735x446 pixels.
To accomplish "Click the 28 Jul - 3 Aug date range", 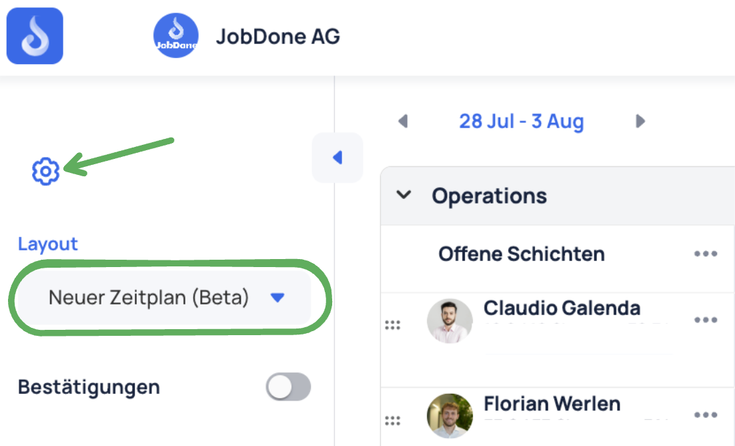I will pyautogui.click(x=522, y=121).
